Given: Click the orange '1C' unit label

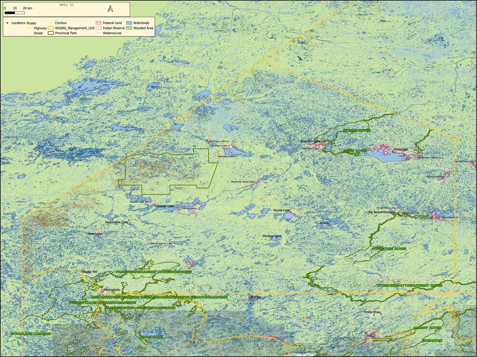Looking at the screenshot, I should 262,199.
